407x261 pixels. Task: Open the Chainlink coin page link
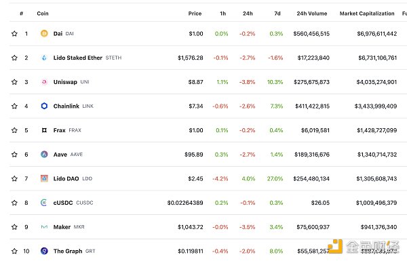66,106
